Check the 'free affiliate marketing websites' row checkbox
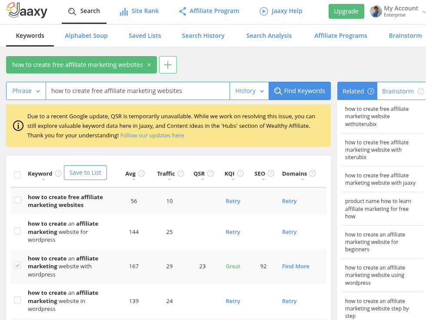The image size is (426, 320). click(17, 200)
